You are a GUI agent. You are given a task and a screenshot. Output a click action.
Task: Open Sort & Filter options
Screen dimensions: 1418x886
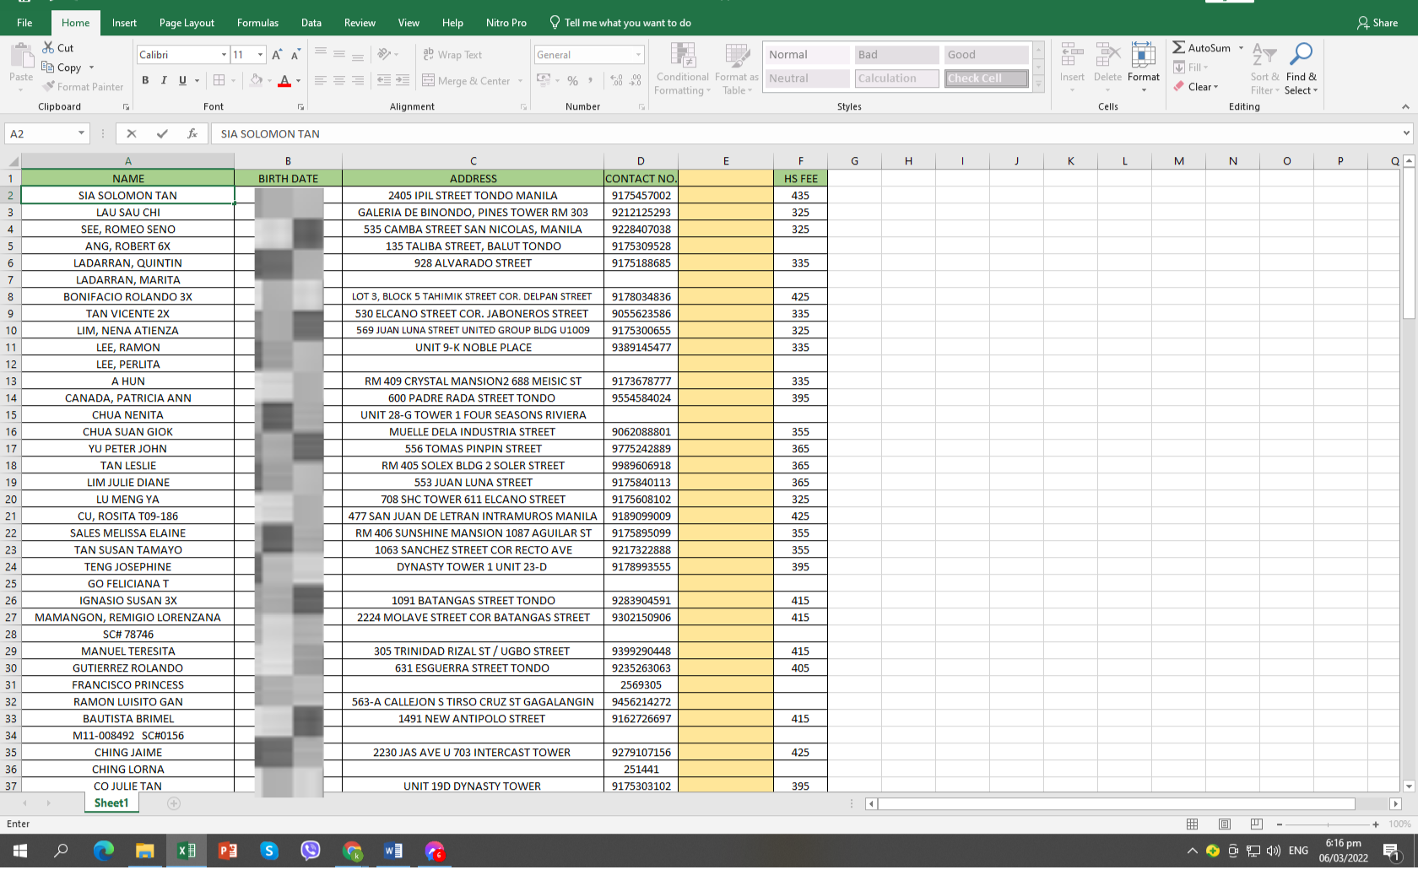point(1264,69)
